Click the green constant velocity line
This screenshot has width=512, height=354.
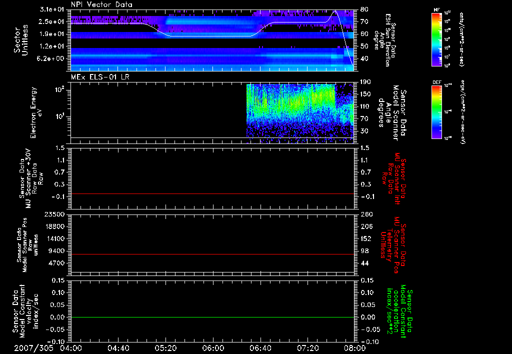click(212, 317)
